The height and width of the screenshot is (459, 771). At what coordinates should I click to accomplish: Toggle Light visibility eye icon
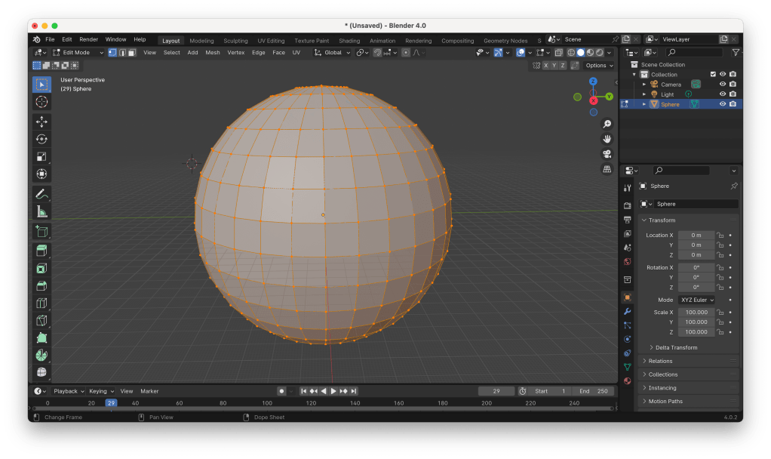722,94
